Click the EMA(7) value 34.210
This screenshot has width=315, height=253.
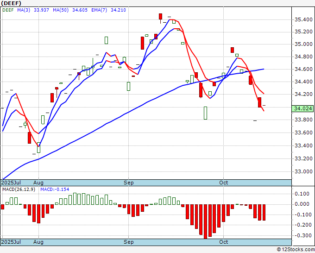click(x=118, y=10)
